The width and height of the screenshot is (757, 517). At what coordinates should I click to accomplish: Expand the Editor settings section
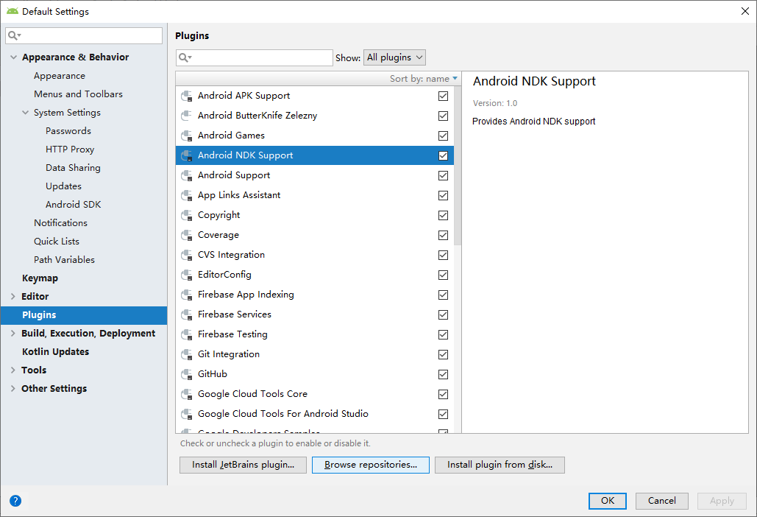(13, 297)
